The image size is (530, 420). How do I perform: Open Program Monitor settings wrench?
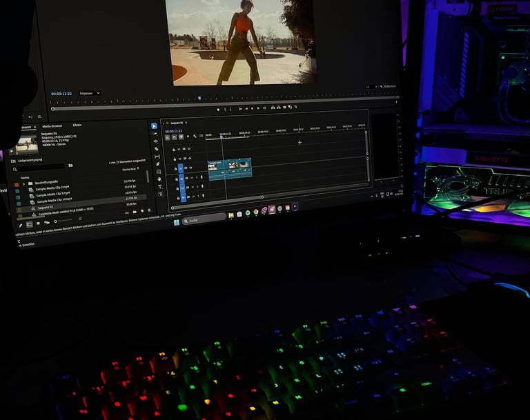(x=381, y=86)
